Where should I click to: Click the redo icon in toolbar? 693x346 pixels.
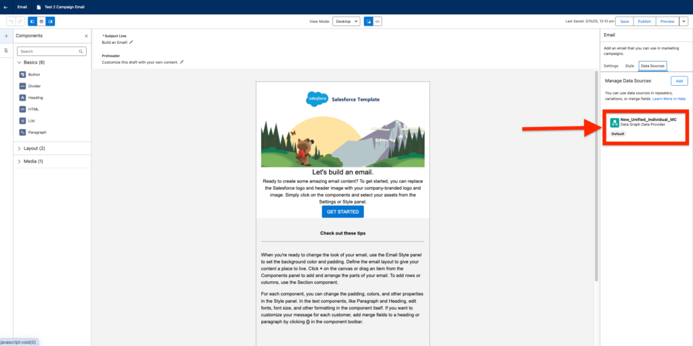pyautogui.click(x=21, y=22)
